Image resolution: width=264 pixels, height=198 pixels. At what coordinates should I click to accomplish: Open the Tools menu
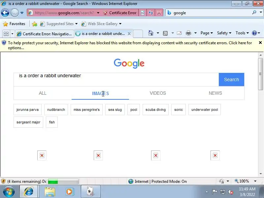[x=242, y=33]
